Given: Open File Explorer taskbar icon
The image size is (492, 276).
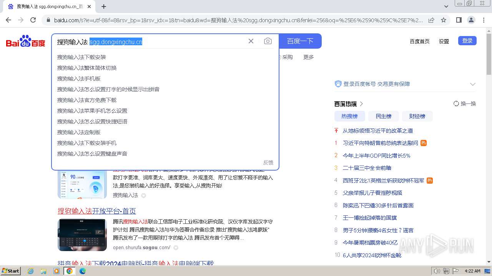Looking at the screenshot, I should pyautogui.click(x=43, y=271).
